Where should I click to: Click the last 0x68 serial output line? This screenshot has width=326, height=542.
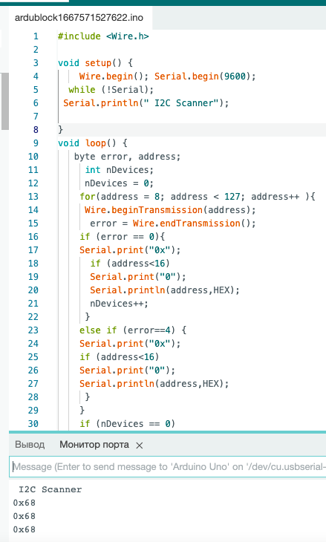25,529
